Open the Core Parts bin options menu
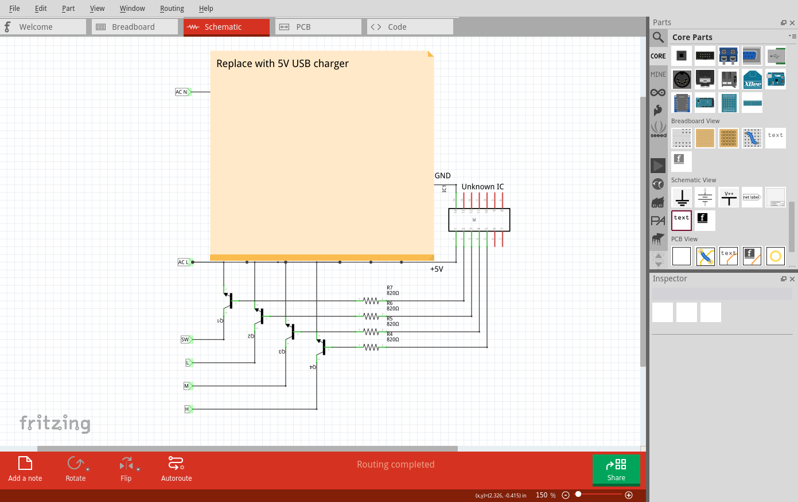 792,36
